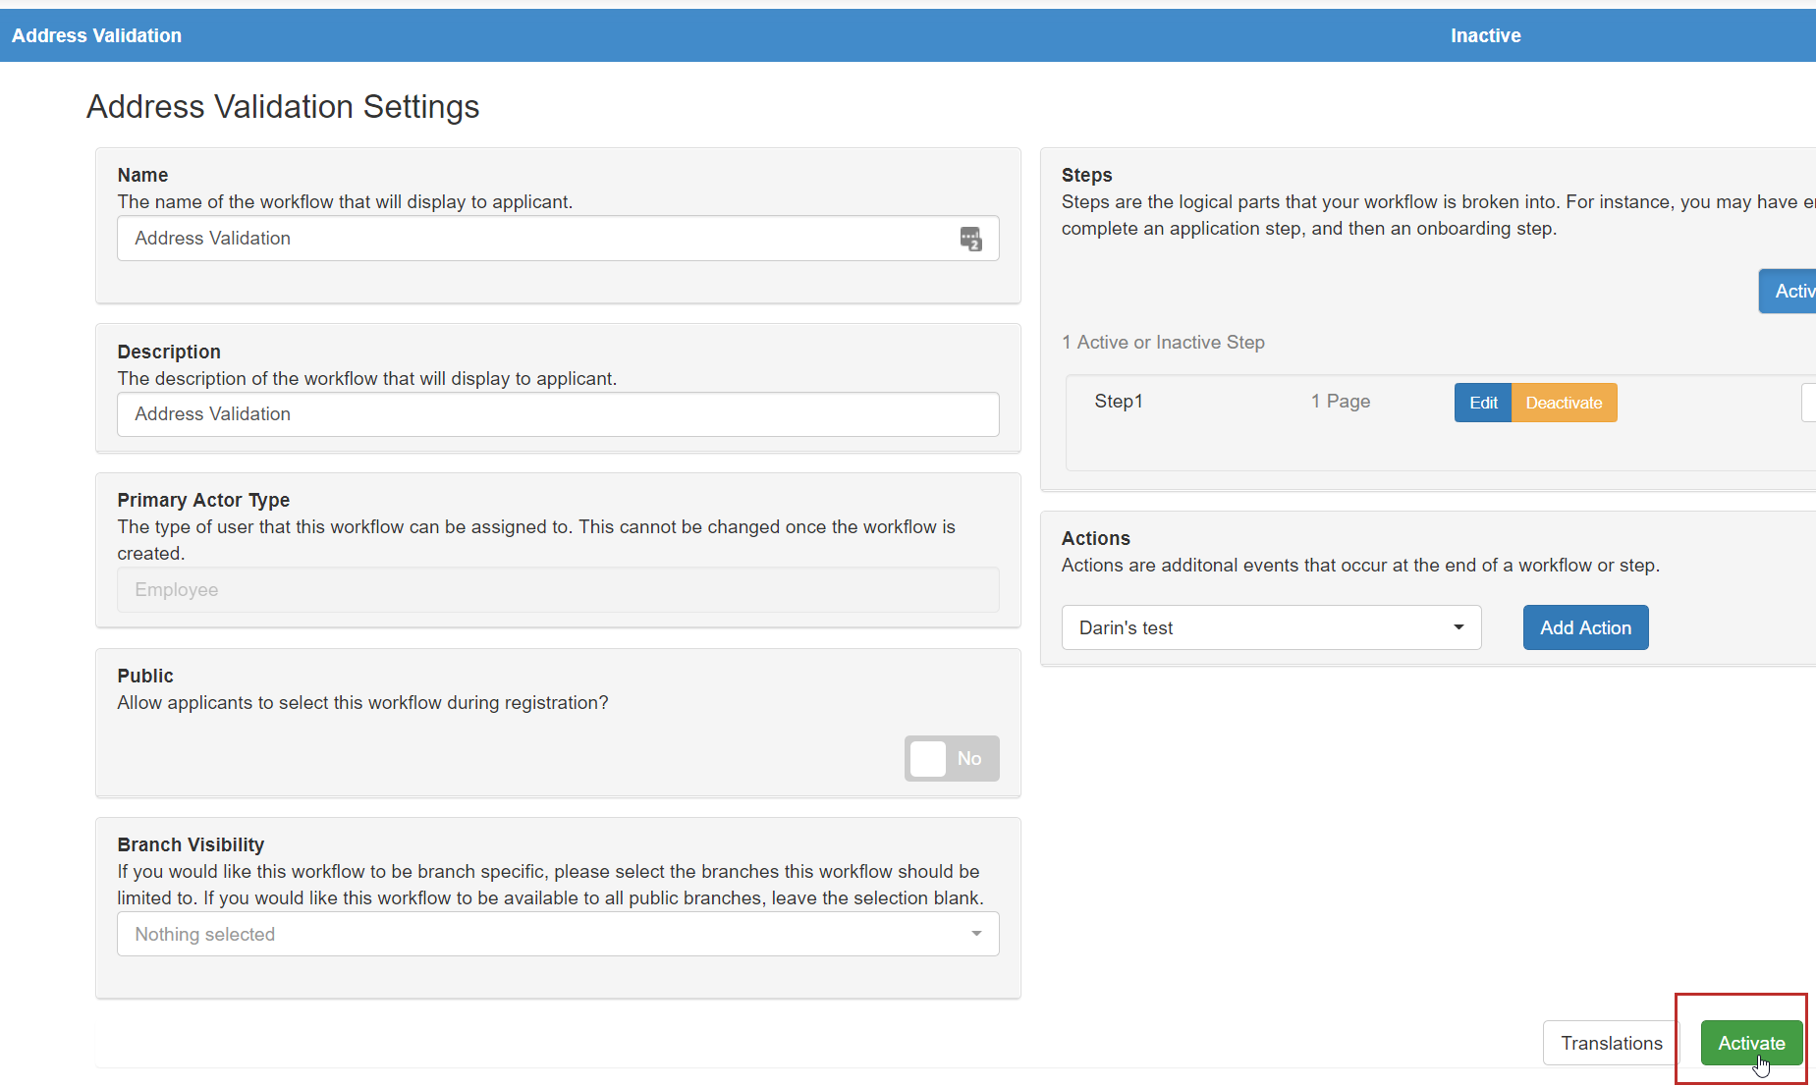Open the Branch Visibility dropdown
The height and width of the screenshot is (1086, 1816).
tap(558, 934)
